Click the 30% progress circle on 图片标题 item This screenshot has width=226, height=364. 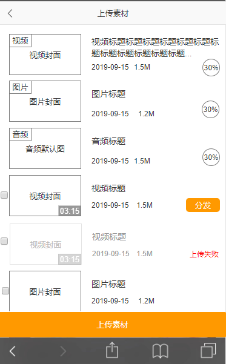pyautogui.click(x=210, y=110)
